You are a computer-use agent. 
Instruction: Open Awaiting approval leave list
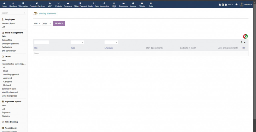tap(11, 74)
